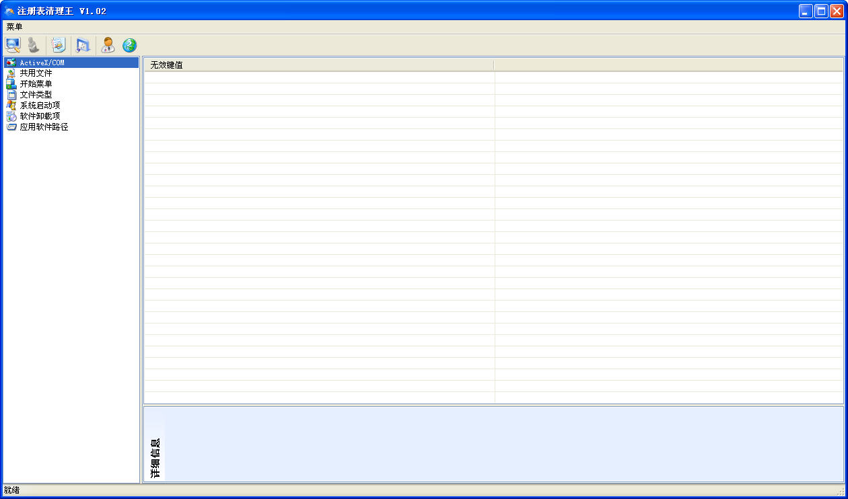The height and width of the screenshot is (499, 848).
Task: Click the 无效键值 column header
Action: (319, 65)
